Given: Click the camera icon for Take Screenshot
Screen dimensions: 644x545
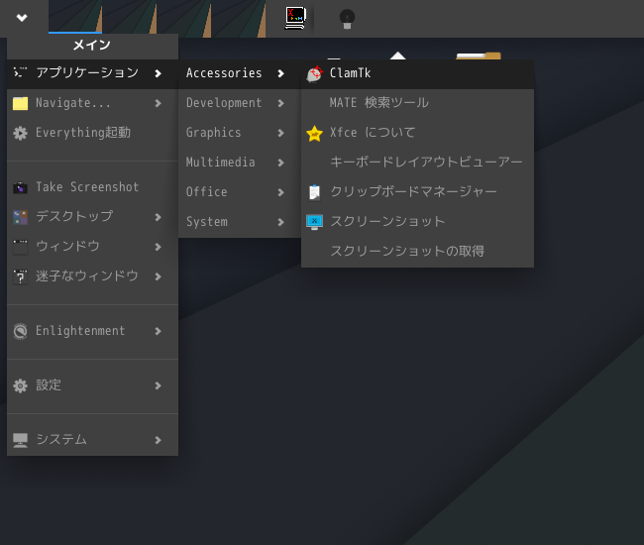Looking at the screenshot, I should pos(20,187).
